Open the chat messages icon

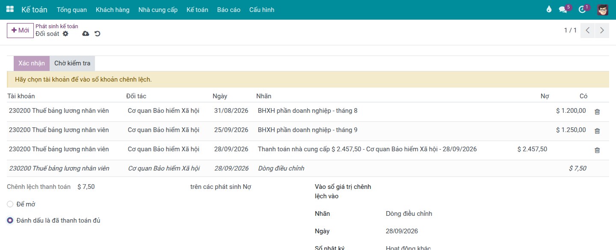pos(563,9)
